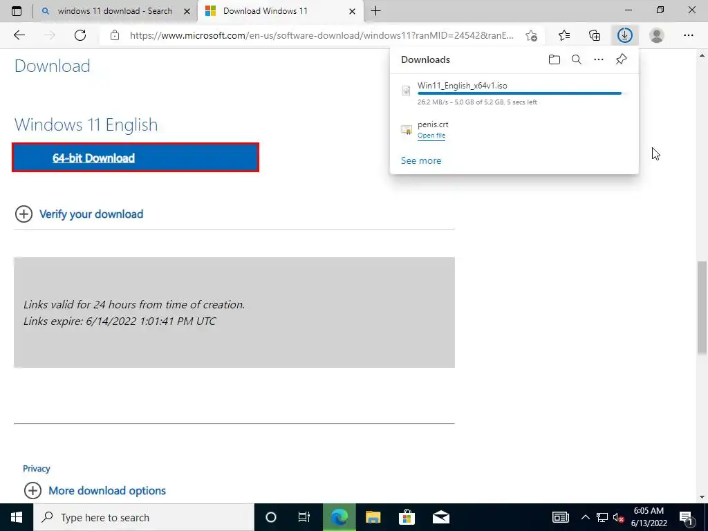Open the Favorites list
Image resolution: width=708 pixels, height=531 pixels.
pos(564,35)
